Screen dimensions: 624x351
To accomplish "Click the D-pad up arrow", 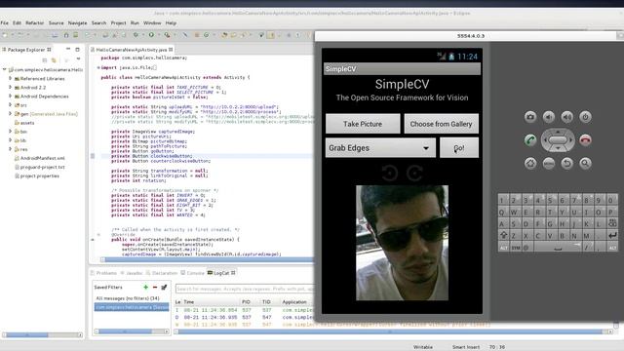I will (558, 132).
